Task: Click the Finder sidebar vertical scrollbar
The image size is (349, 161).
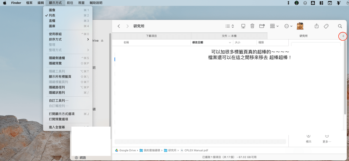Action: click(x=110, y=86)
